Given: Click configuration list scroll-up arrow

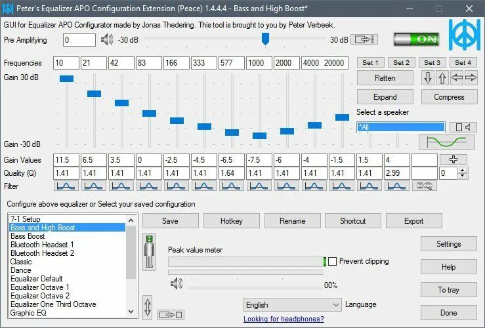Looking at the screenshot, I should [x=131, y=220].
